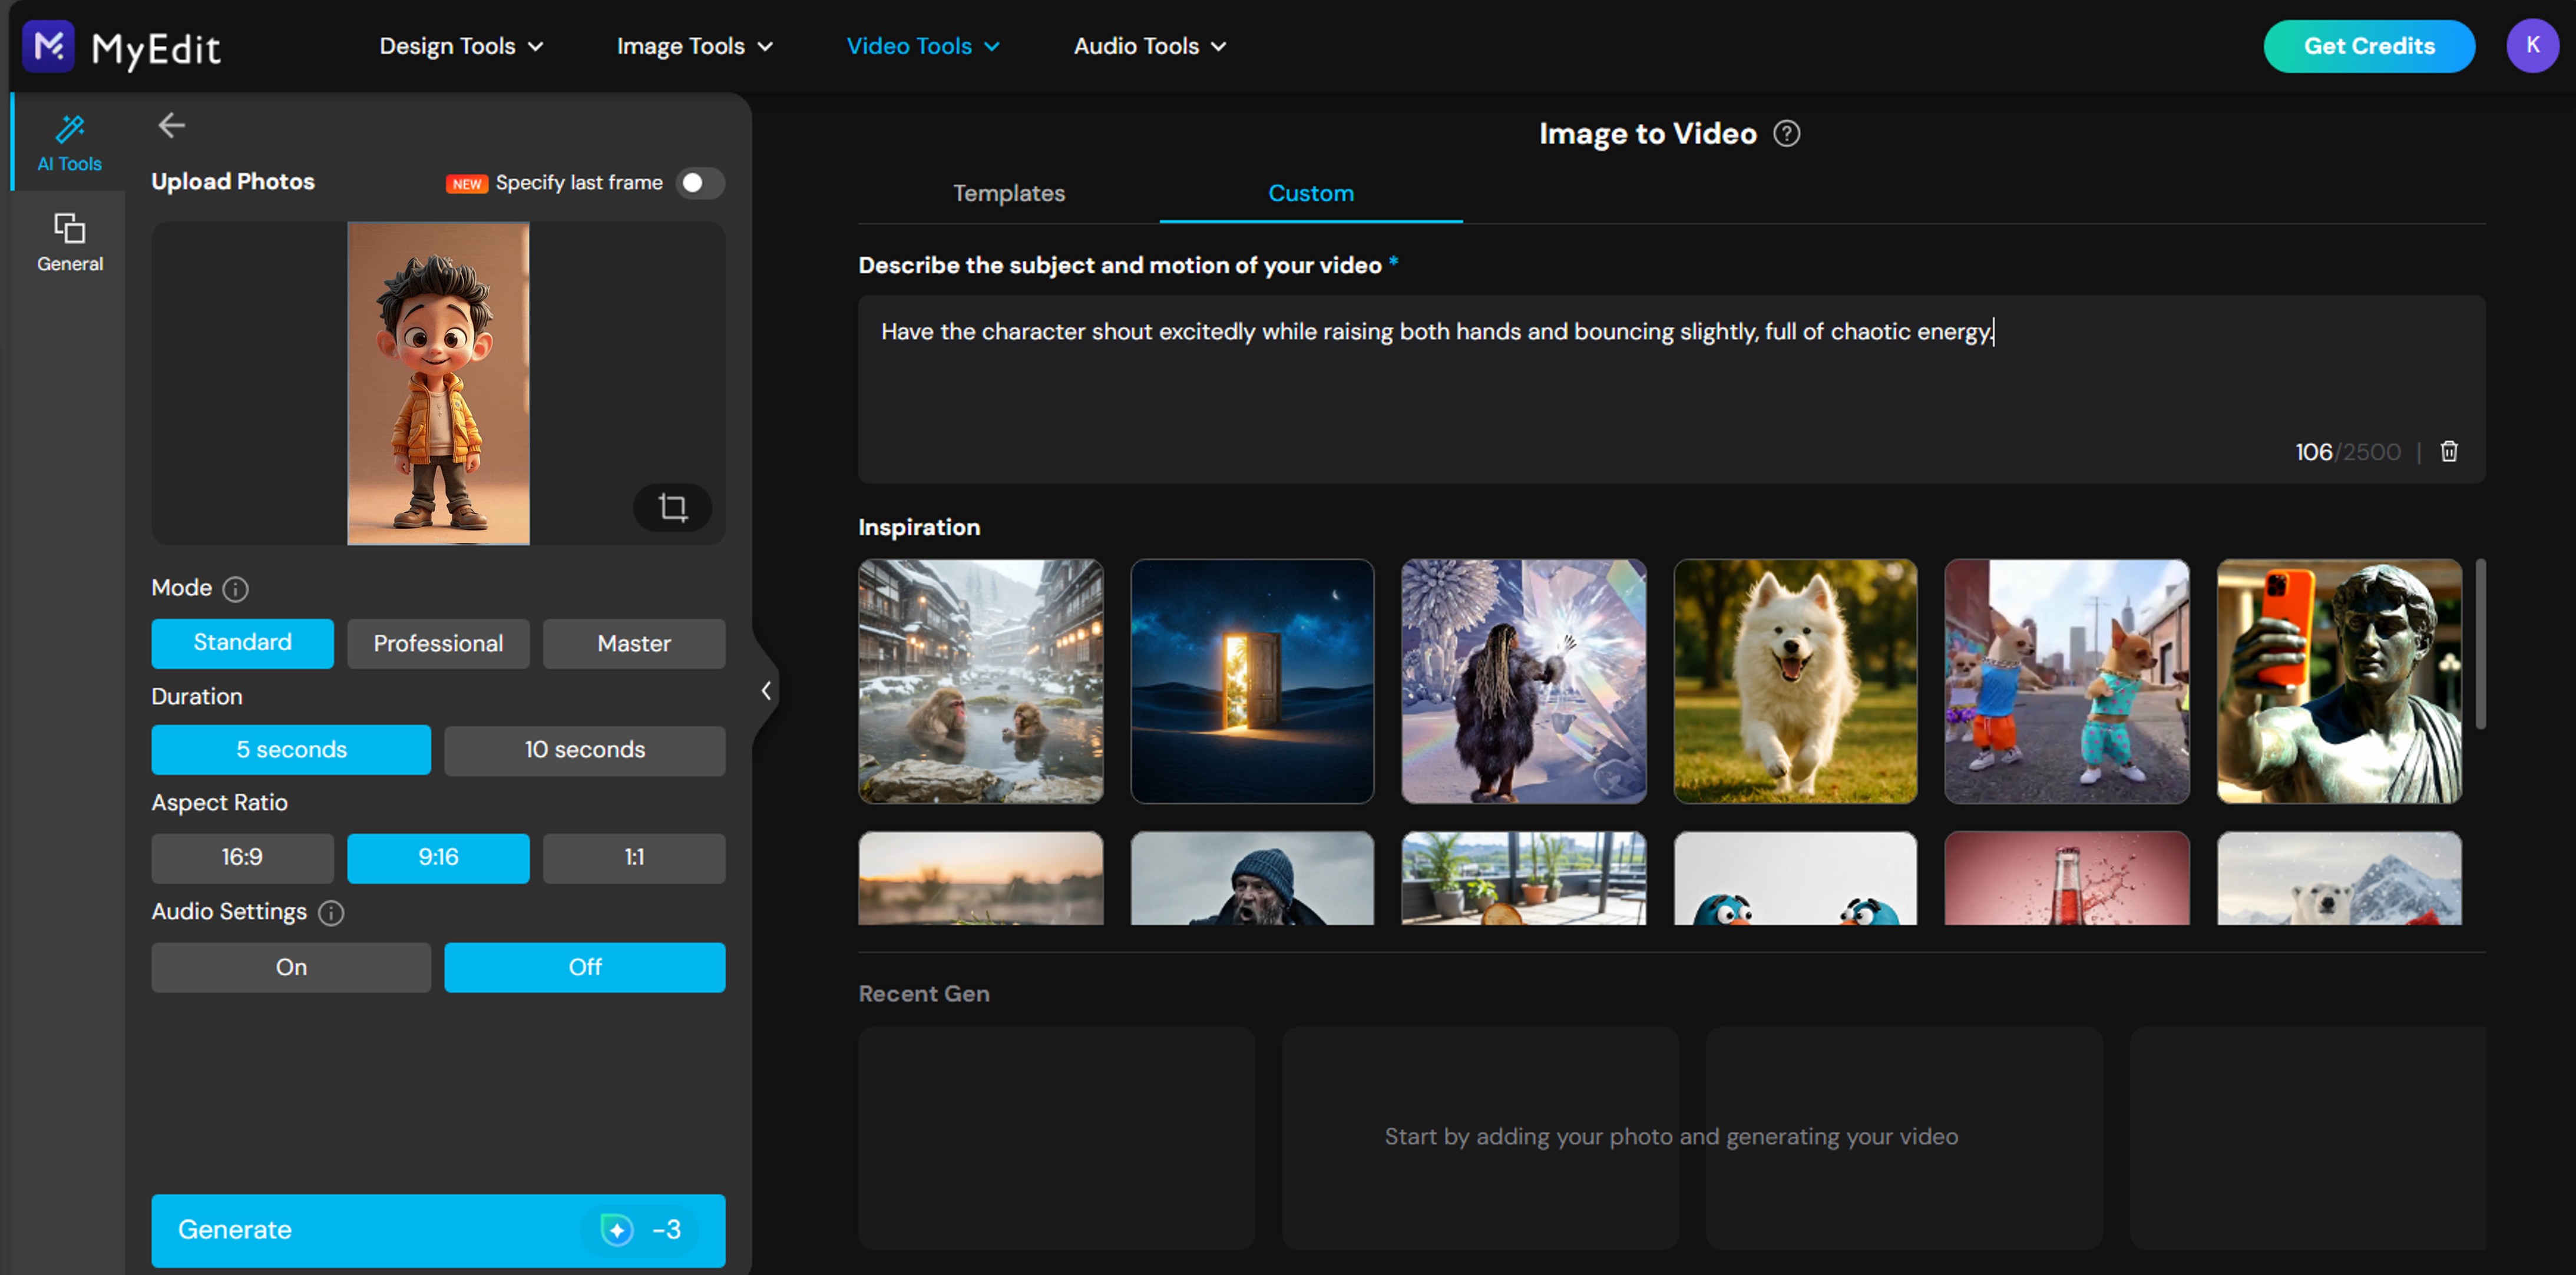Viewport: 2576px width, 1275px height.
Task: Click the trash icon to clear the prompt
Action: pyautogui.click(x=2449, y=451)
